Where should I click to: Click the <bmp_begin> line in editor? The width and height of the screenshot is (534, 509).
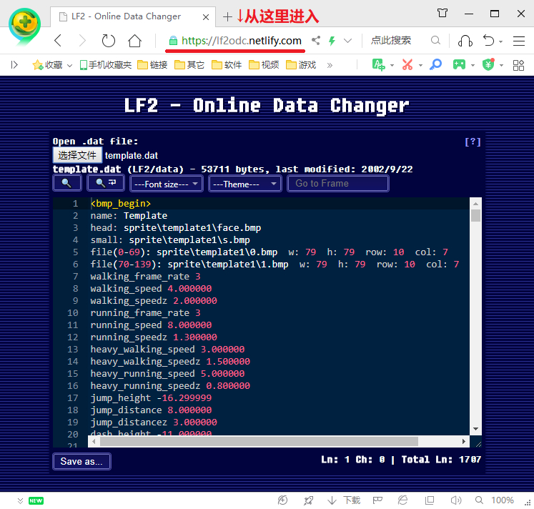121,204
